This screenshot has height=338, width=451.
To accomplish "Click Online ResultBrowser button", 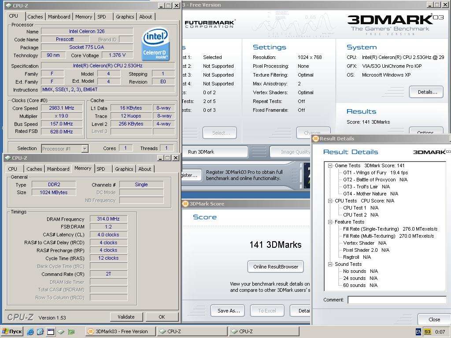I will point(276,267).
